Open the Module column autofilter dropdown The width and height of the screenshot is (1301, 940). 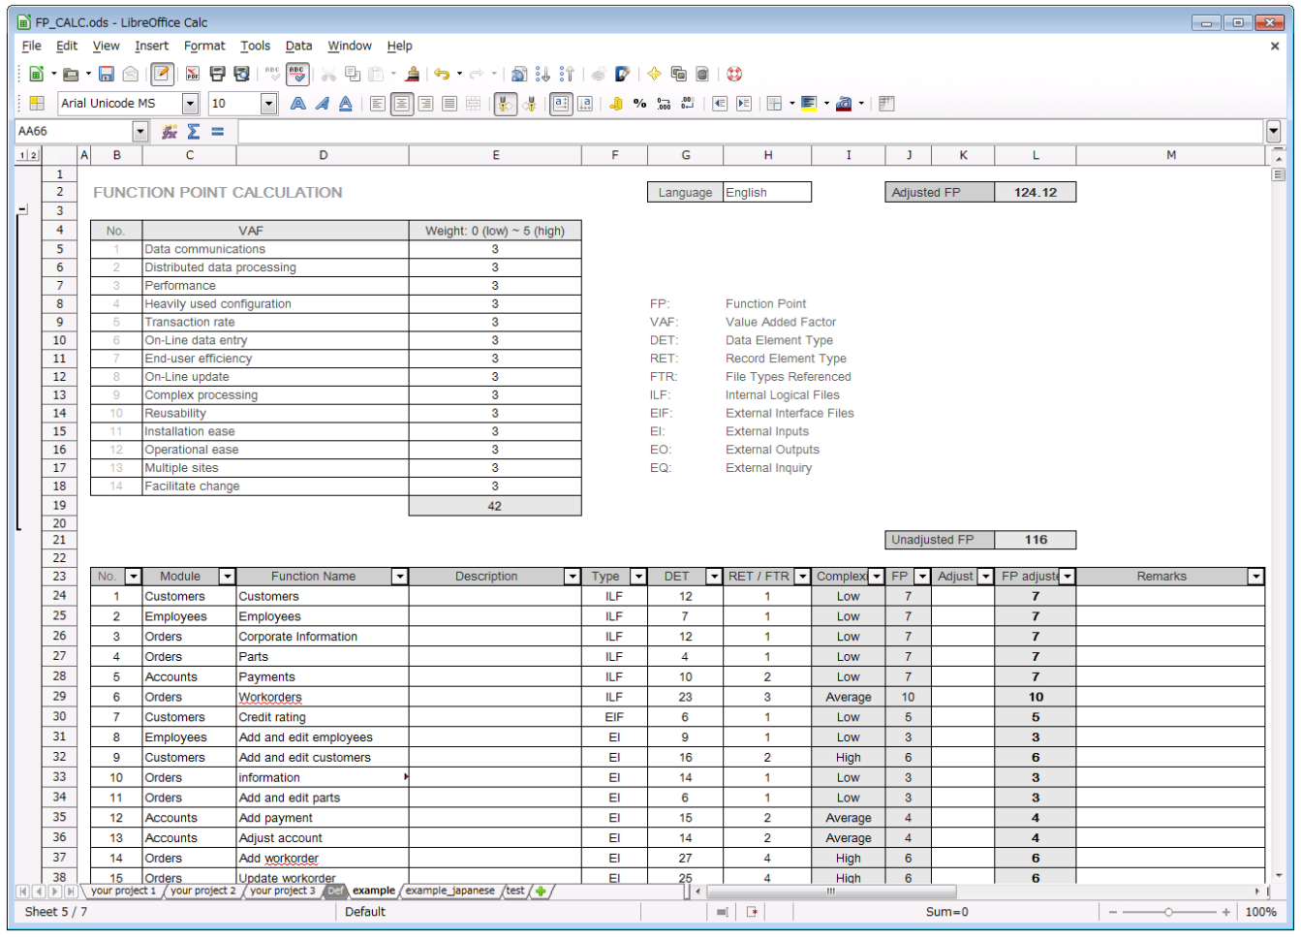(x=229, y=576)
